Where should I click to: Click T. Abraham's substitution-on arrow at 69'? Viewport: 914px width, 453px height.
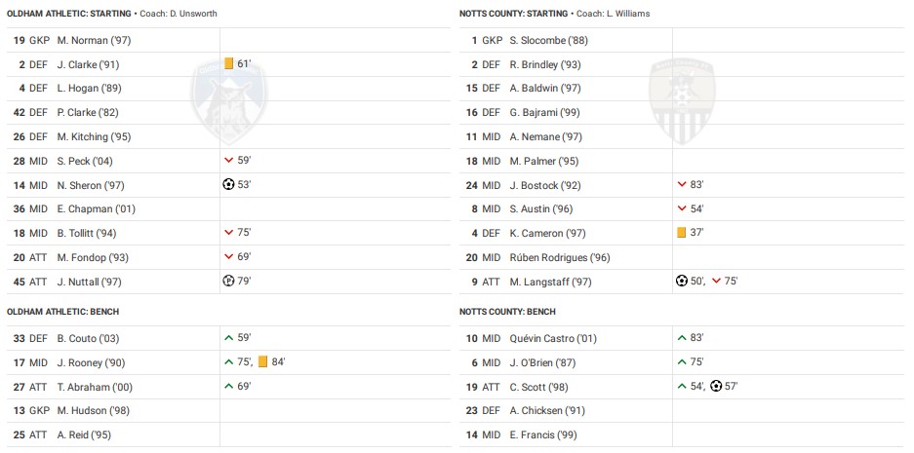click(x=228, y=387)
